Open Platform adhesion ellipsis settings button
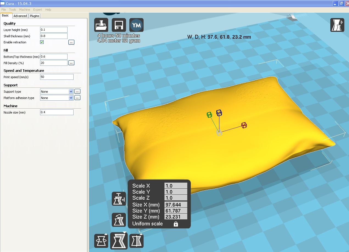This screenshot has height=252, width=349. (77, 98)
